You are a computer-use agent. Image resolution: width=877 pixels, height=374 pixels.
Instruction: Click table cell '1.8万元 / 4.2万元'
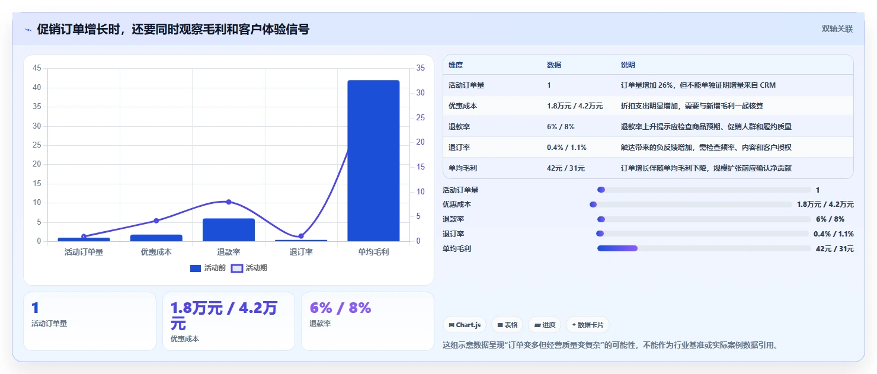pyautogui.click(x=575, y=106)
